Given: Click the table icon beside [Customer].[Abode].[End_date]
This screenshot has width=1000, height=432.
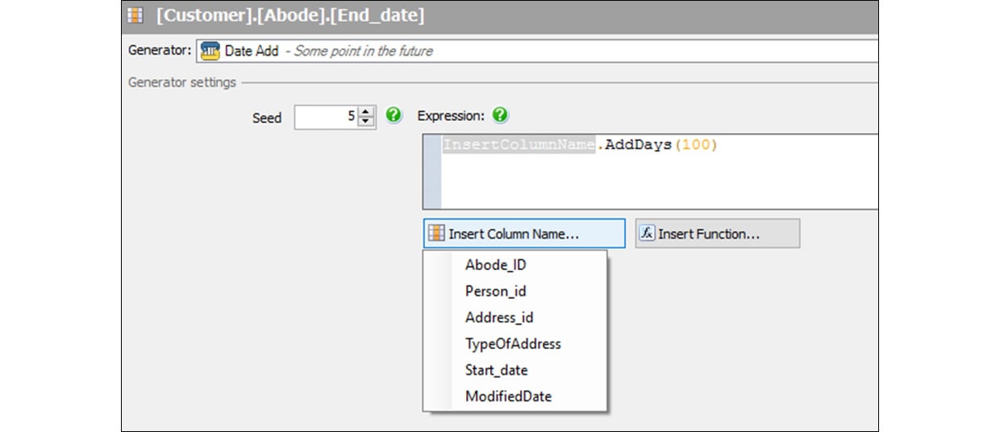Looking at the screenshot, I should [136, 15].
